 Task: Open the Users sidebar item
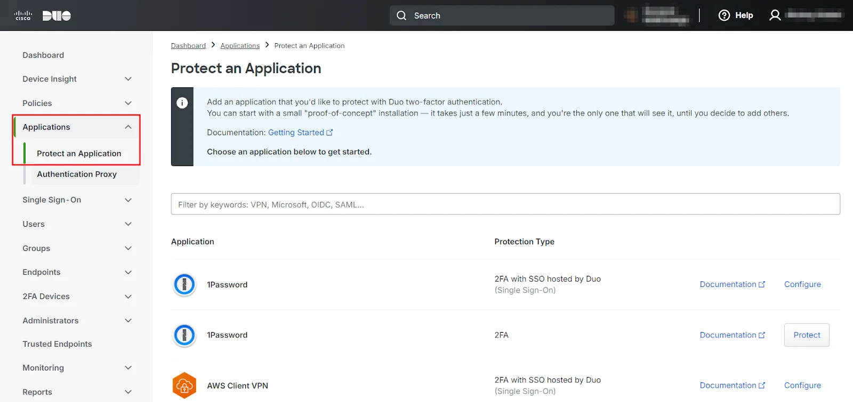click(34, 224)
